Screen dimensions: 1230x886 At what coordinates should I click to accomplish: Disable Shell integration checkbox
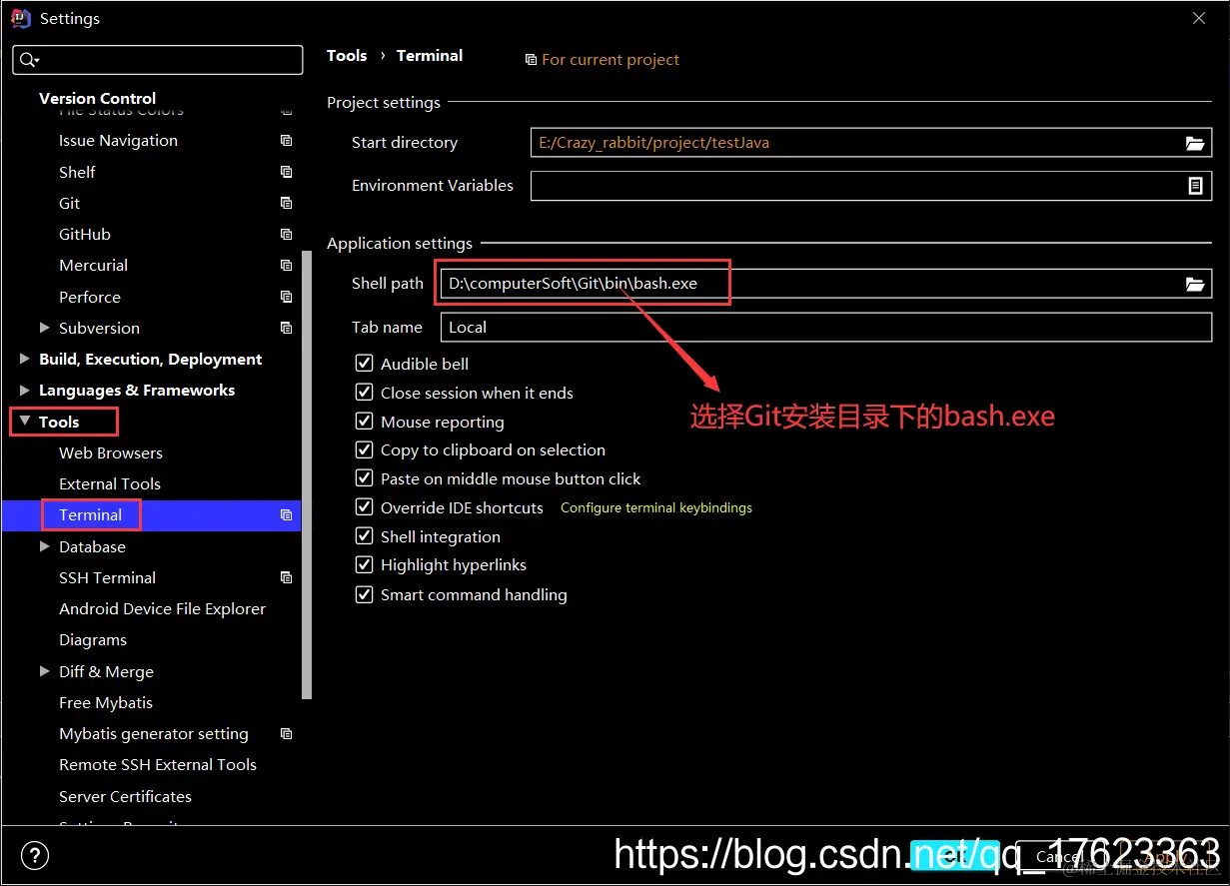pos(365,536)
